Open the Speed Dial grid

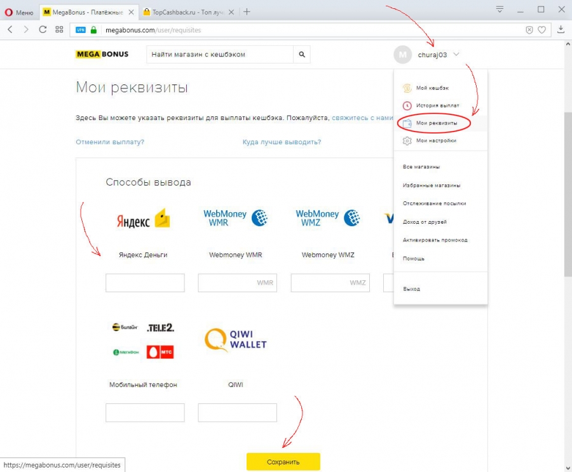point(59,30)
